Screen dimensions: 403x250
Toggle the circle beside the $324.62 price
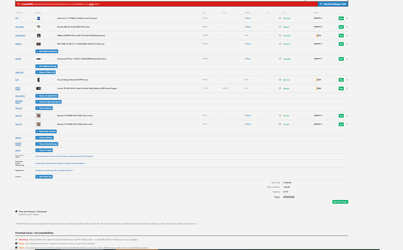(x=280, y=18)
